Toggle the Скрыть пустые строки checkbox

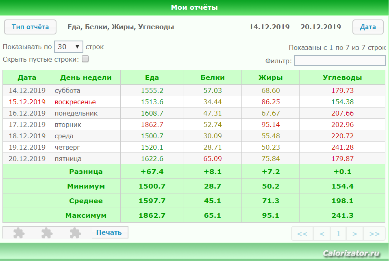click(85, 59)
